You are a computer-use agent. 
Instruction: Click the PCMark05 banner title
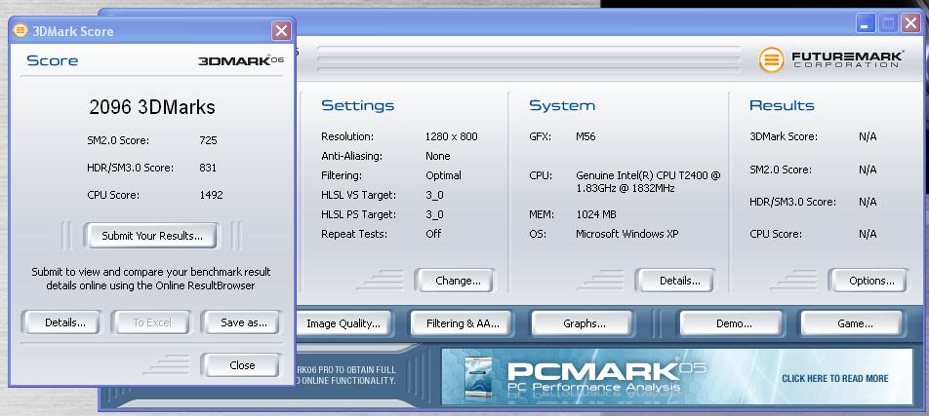pos(606,371)
